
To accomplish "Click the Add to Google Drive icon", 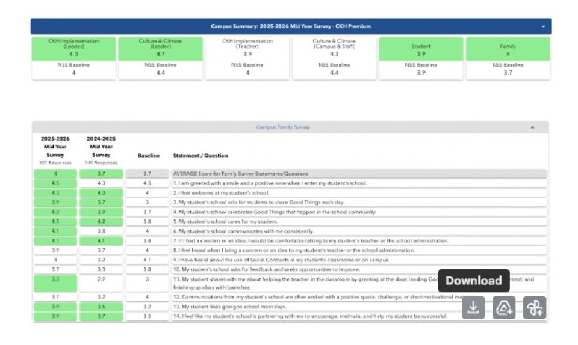I will coord(504,308).
